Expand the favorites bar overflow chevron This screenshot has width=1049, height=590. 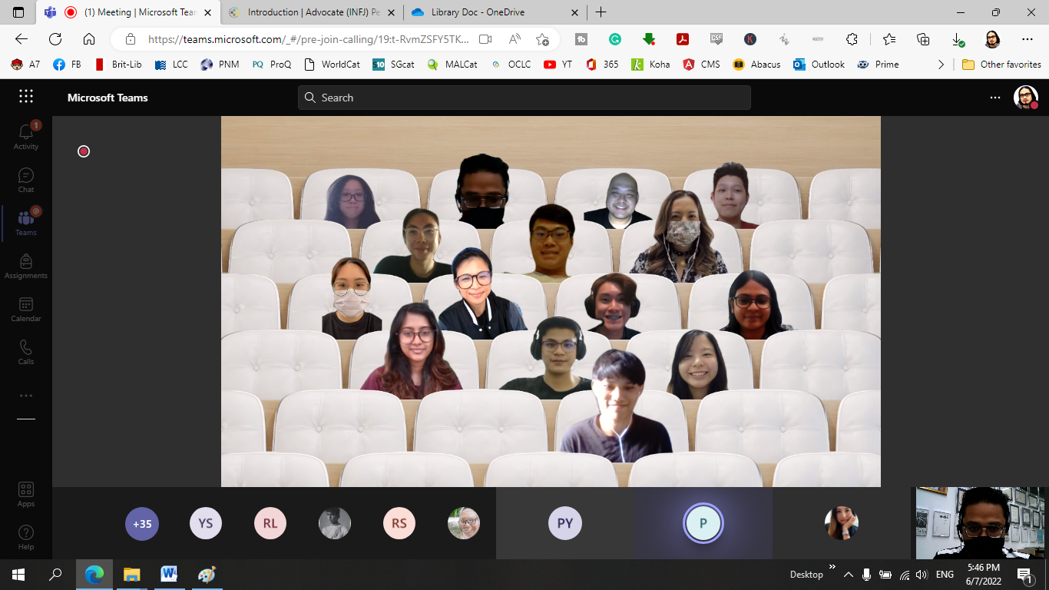pos(941,65)
